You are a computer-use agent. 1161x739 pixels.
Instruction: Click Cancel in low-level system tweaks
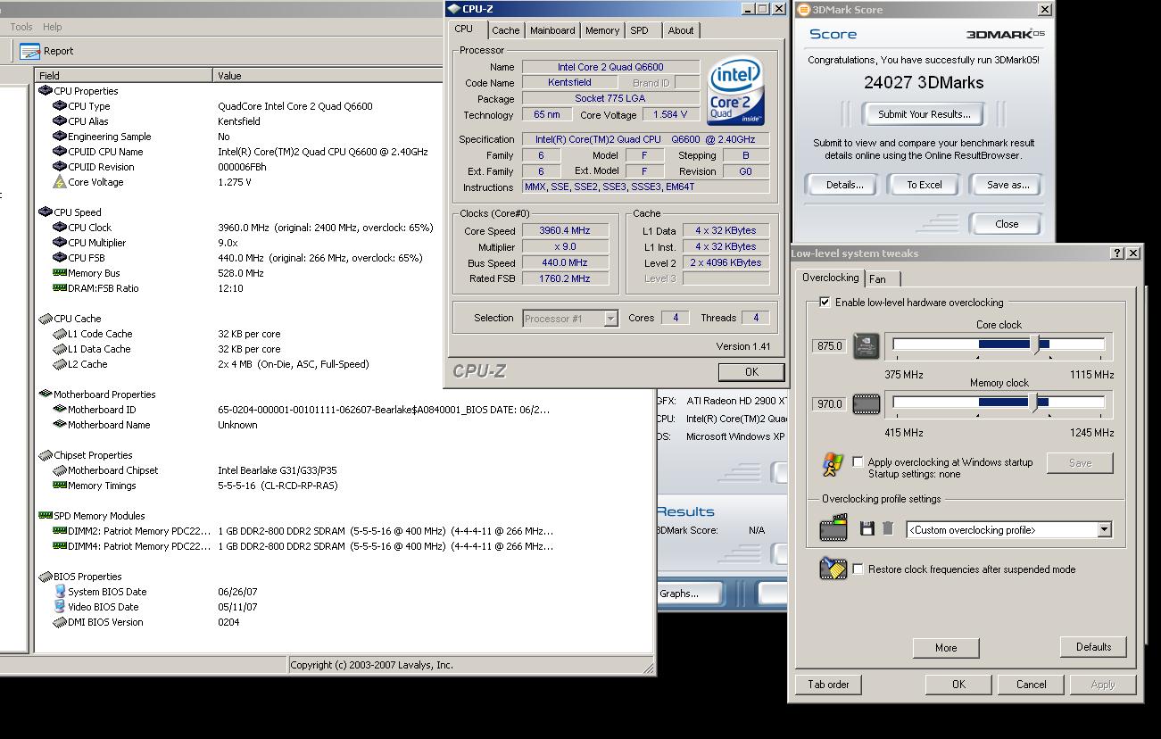[1031, 685]
